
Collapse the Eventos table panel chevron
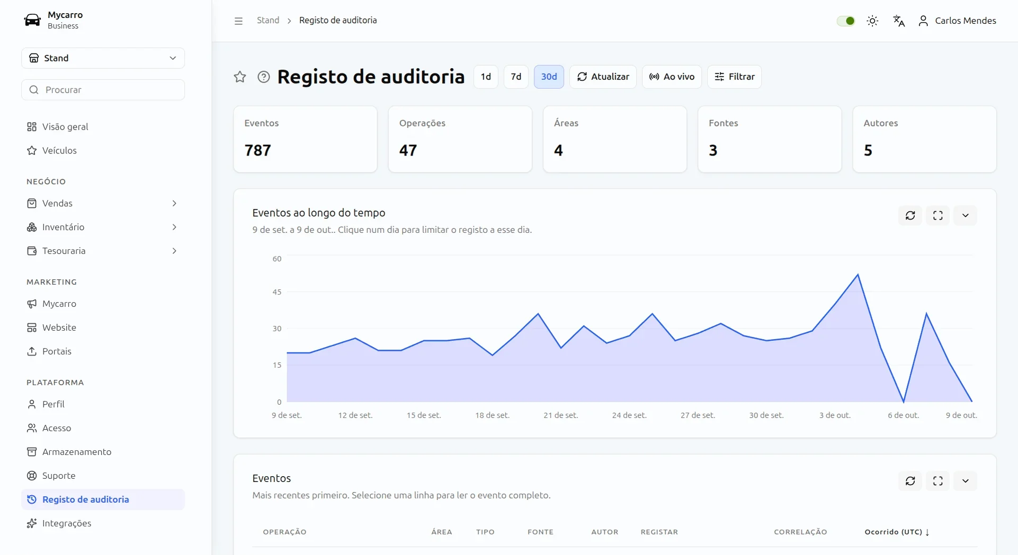coord(966,481)
